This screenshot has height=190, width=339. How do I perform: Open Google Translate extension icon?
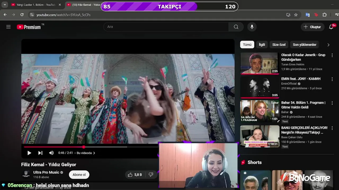(x=307, y=15)
